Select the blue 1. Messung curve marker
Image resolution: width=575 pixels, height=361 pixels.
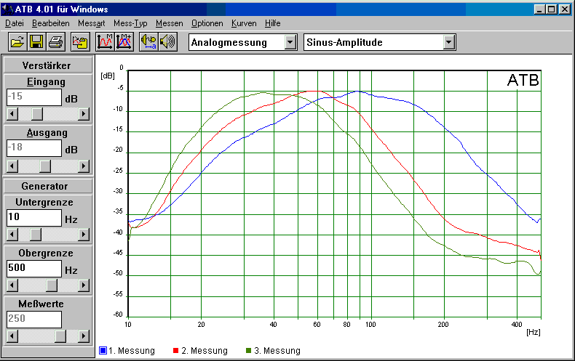pyautogui.click(x=103, y=351)
